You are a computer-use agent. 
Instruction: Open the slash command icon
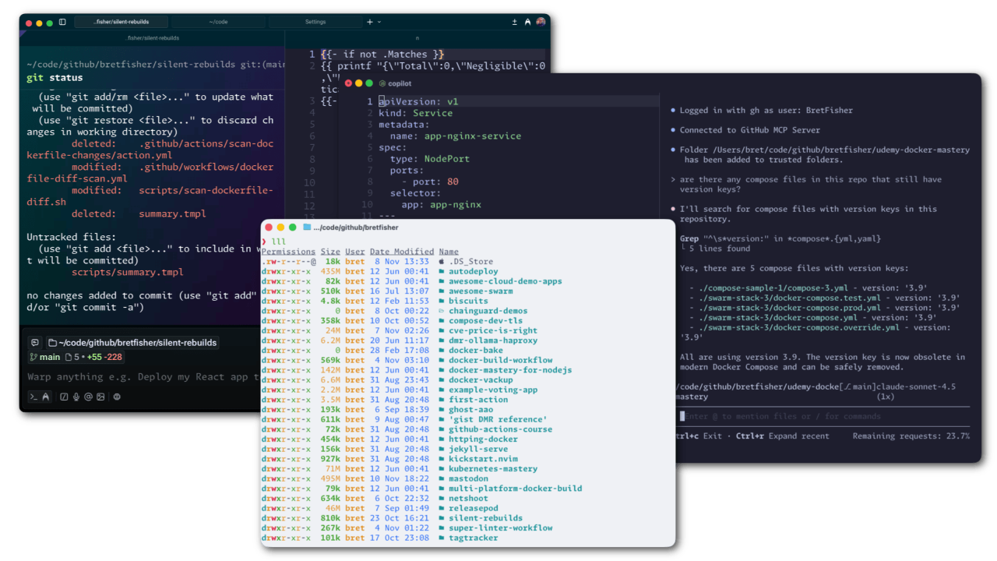pos(63,397)
